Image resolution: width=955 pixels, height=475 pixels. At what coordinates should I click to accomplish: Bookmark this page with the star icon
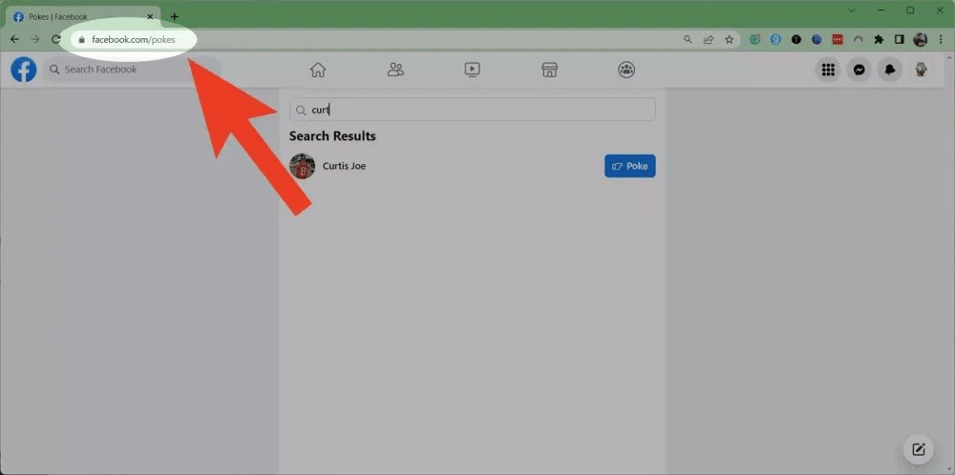coord(730,40)
